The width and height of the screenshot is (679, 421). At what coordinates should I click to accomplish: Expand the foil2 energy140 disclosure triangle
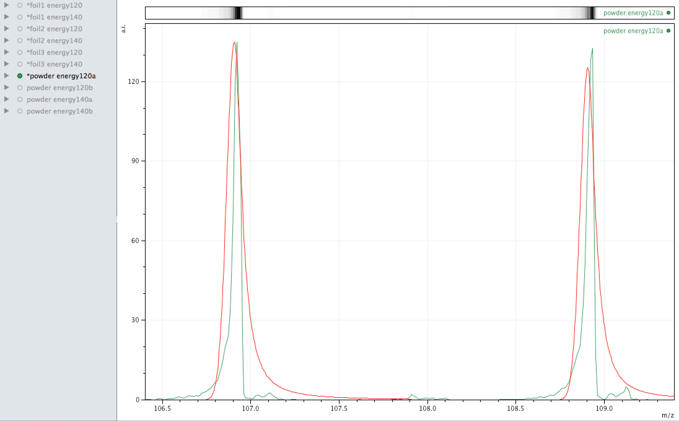[6, 41]
